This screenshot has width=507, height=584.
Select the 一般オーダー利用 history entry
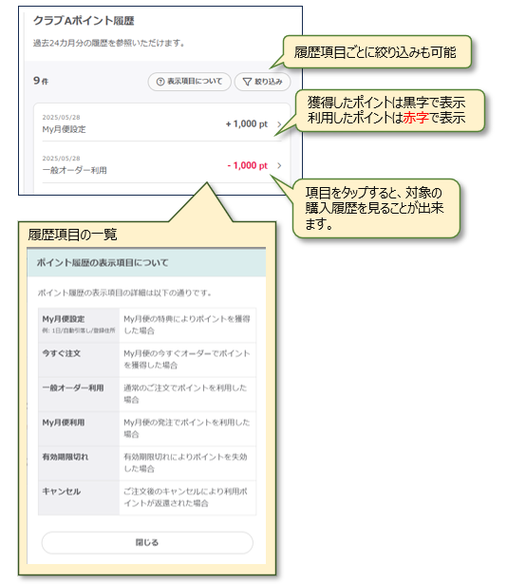[x=162, y=164]
